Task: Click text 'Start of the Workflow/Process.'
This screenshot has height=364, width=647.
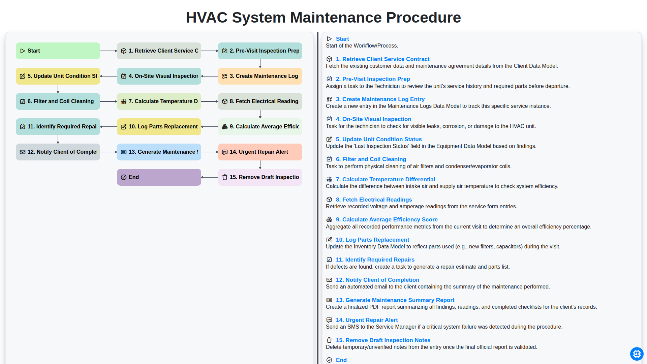Action: click(362, 46)
